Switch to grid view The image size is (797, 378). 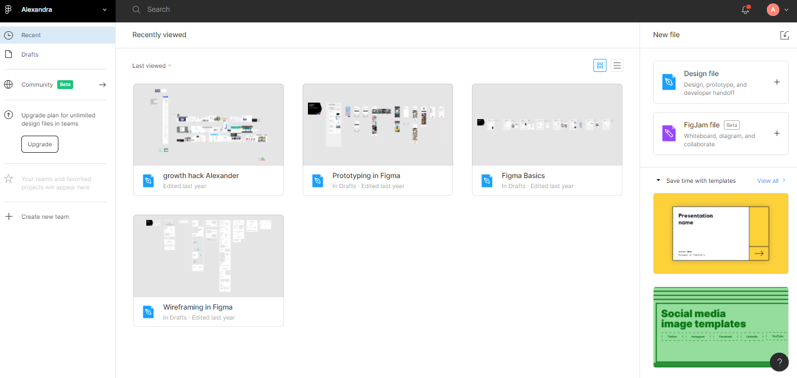click(x=600, y=65)
